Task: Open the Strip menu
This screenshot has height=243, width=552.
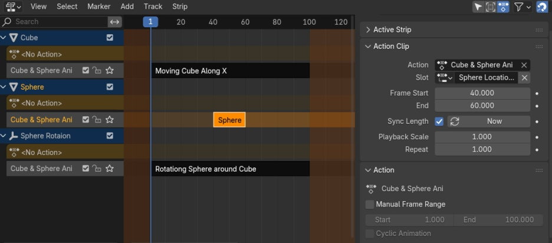Action: coord(180,6)
